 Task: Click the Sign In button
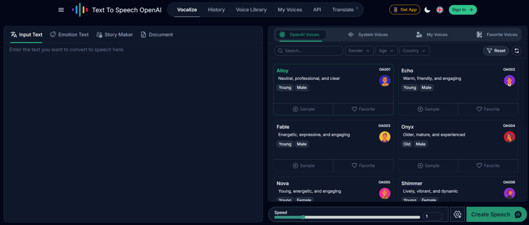coord(462,10)
